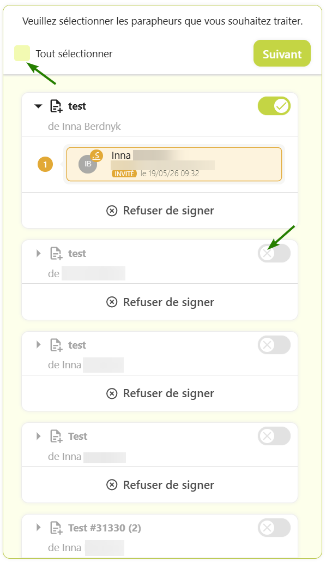Enable the toggle on second test parapheur

click(274, 253)
